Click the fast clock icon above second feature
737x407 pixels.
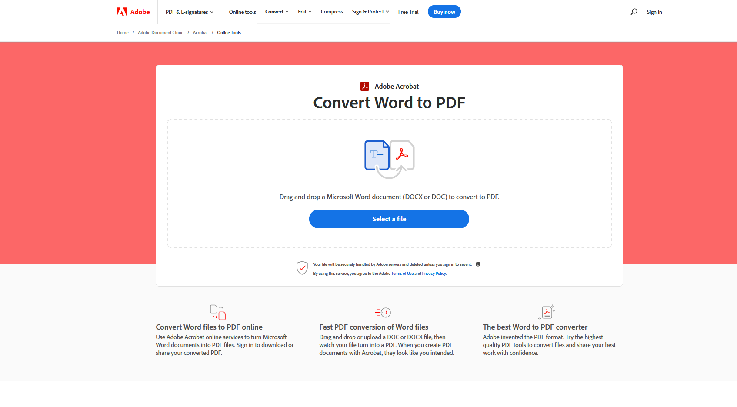click(383, 312)
